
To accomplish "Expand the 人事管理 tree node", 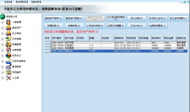I will 2,22.
